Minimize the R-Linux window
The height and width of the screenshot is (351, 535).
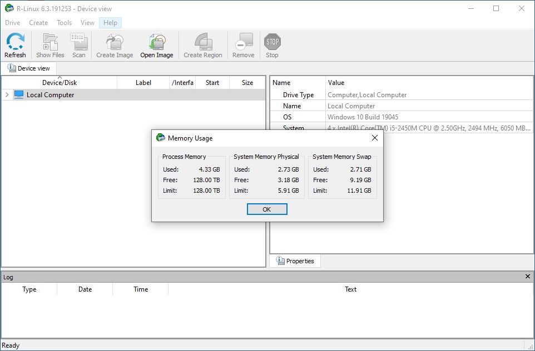[x=471, y=8]
